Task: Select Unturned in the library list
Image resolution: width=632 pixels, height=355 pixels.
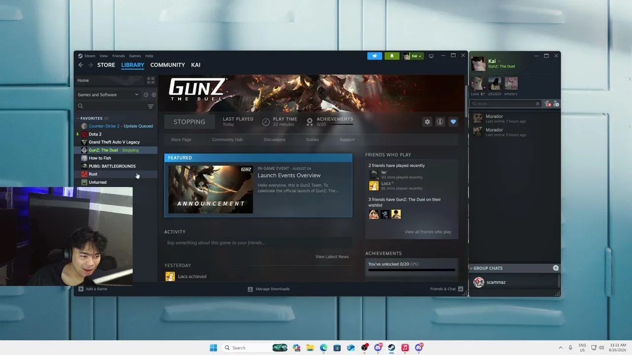Action: [117, 182]
